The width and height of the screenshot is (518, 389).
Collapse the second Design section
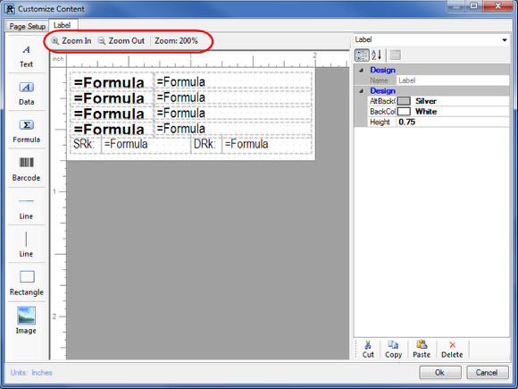[x=361, y=91]
